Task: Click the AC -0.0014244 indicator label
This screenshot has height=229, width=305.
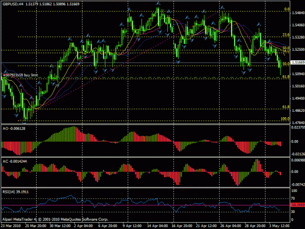Action: point(15,161)
